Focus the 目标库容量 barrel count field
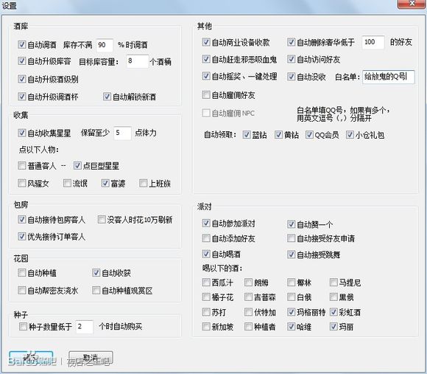This screenshot has width=427, height=374. 137,61
